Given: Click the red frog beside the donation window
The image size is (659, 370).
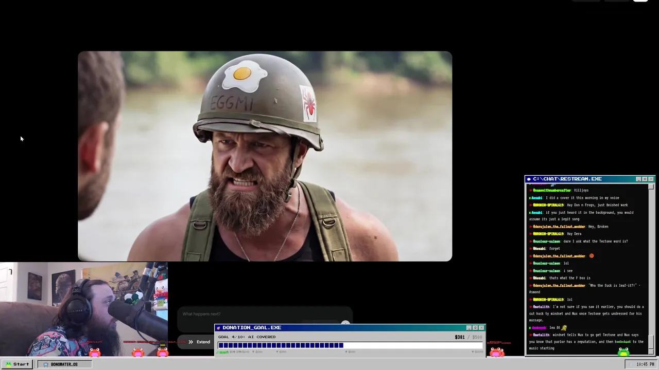Looking at the screenshot, I should click(x=497, y=352).
